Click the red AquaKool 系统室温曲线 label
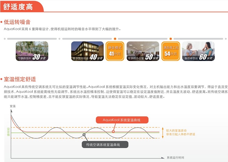 coord(122,120)
